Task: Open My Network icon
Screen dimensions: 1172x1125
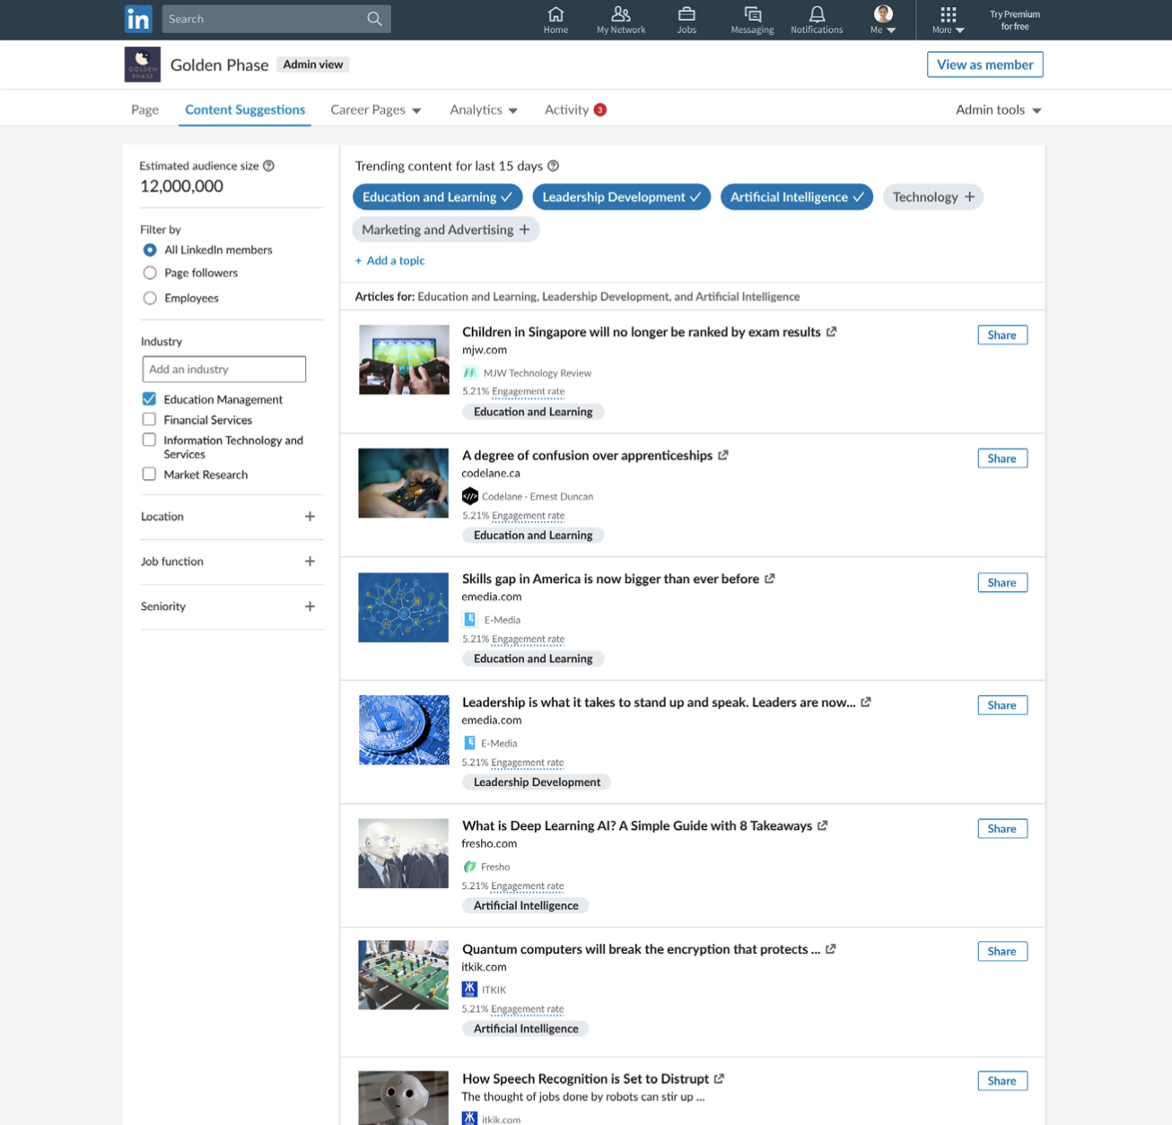Action: pyautogui.click(x=620, y=14)
